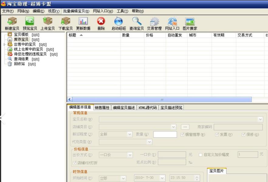Toggle the 橱窗推荐 checkbox
This screenshot has height=182, width=268.
point(182,135)
